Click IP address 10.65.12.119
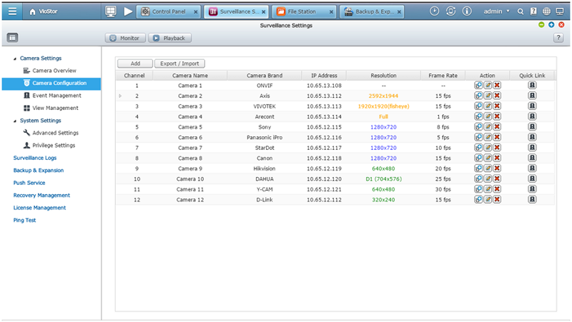 324,168
